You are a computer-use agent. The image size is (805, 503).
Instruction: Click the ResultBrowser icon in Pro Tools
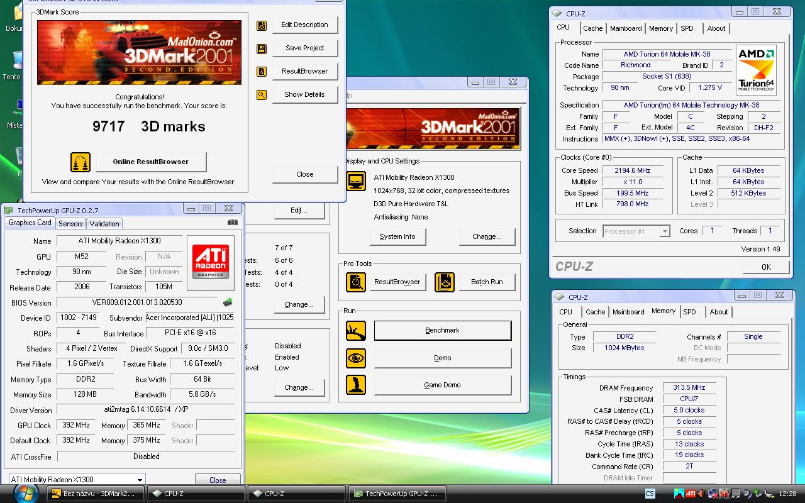(356, 282)
